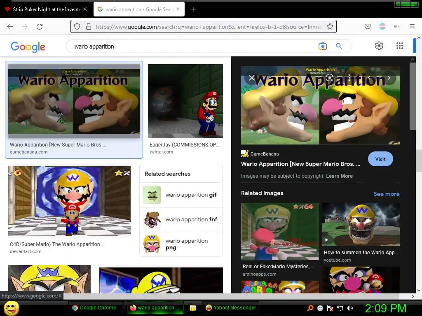The width and height of the screenshot is (422, 316).
Task: Select related search wario apparition gif
Action: 181,195
